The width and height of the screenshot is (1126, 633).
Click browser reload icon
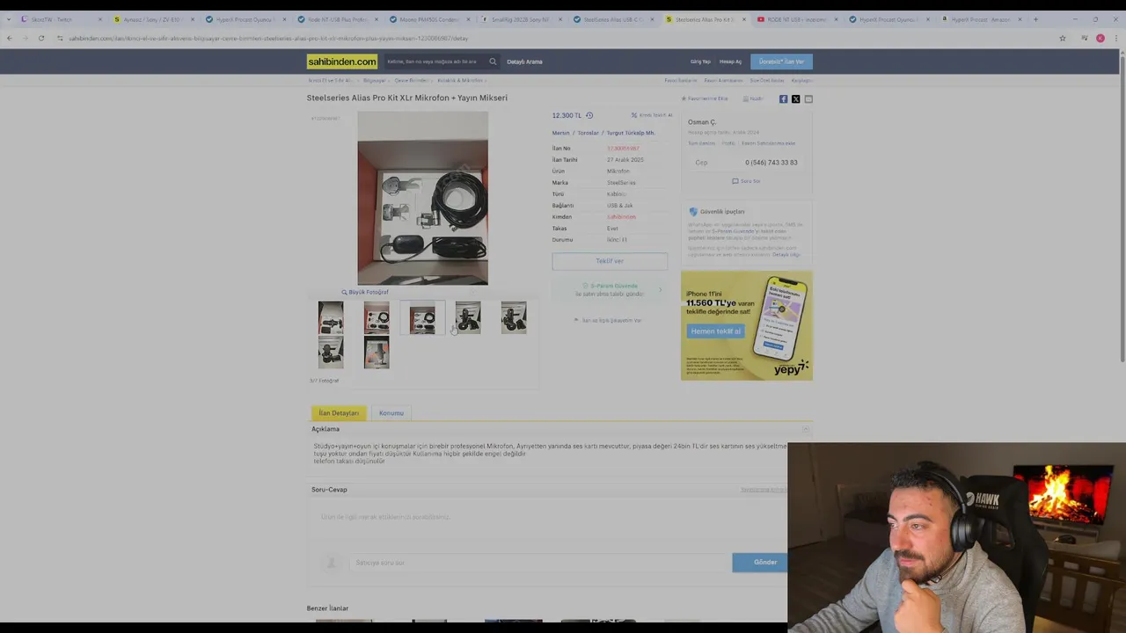coord(40,38)
